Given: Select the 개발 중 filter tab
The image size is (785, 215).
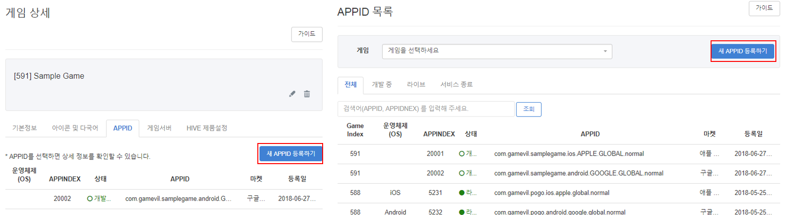Looking at the screenshot, I should (382, 85).
